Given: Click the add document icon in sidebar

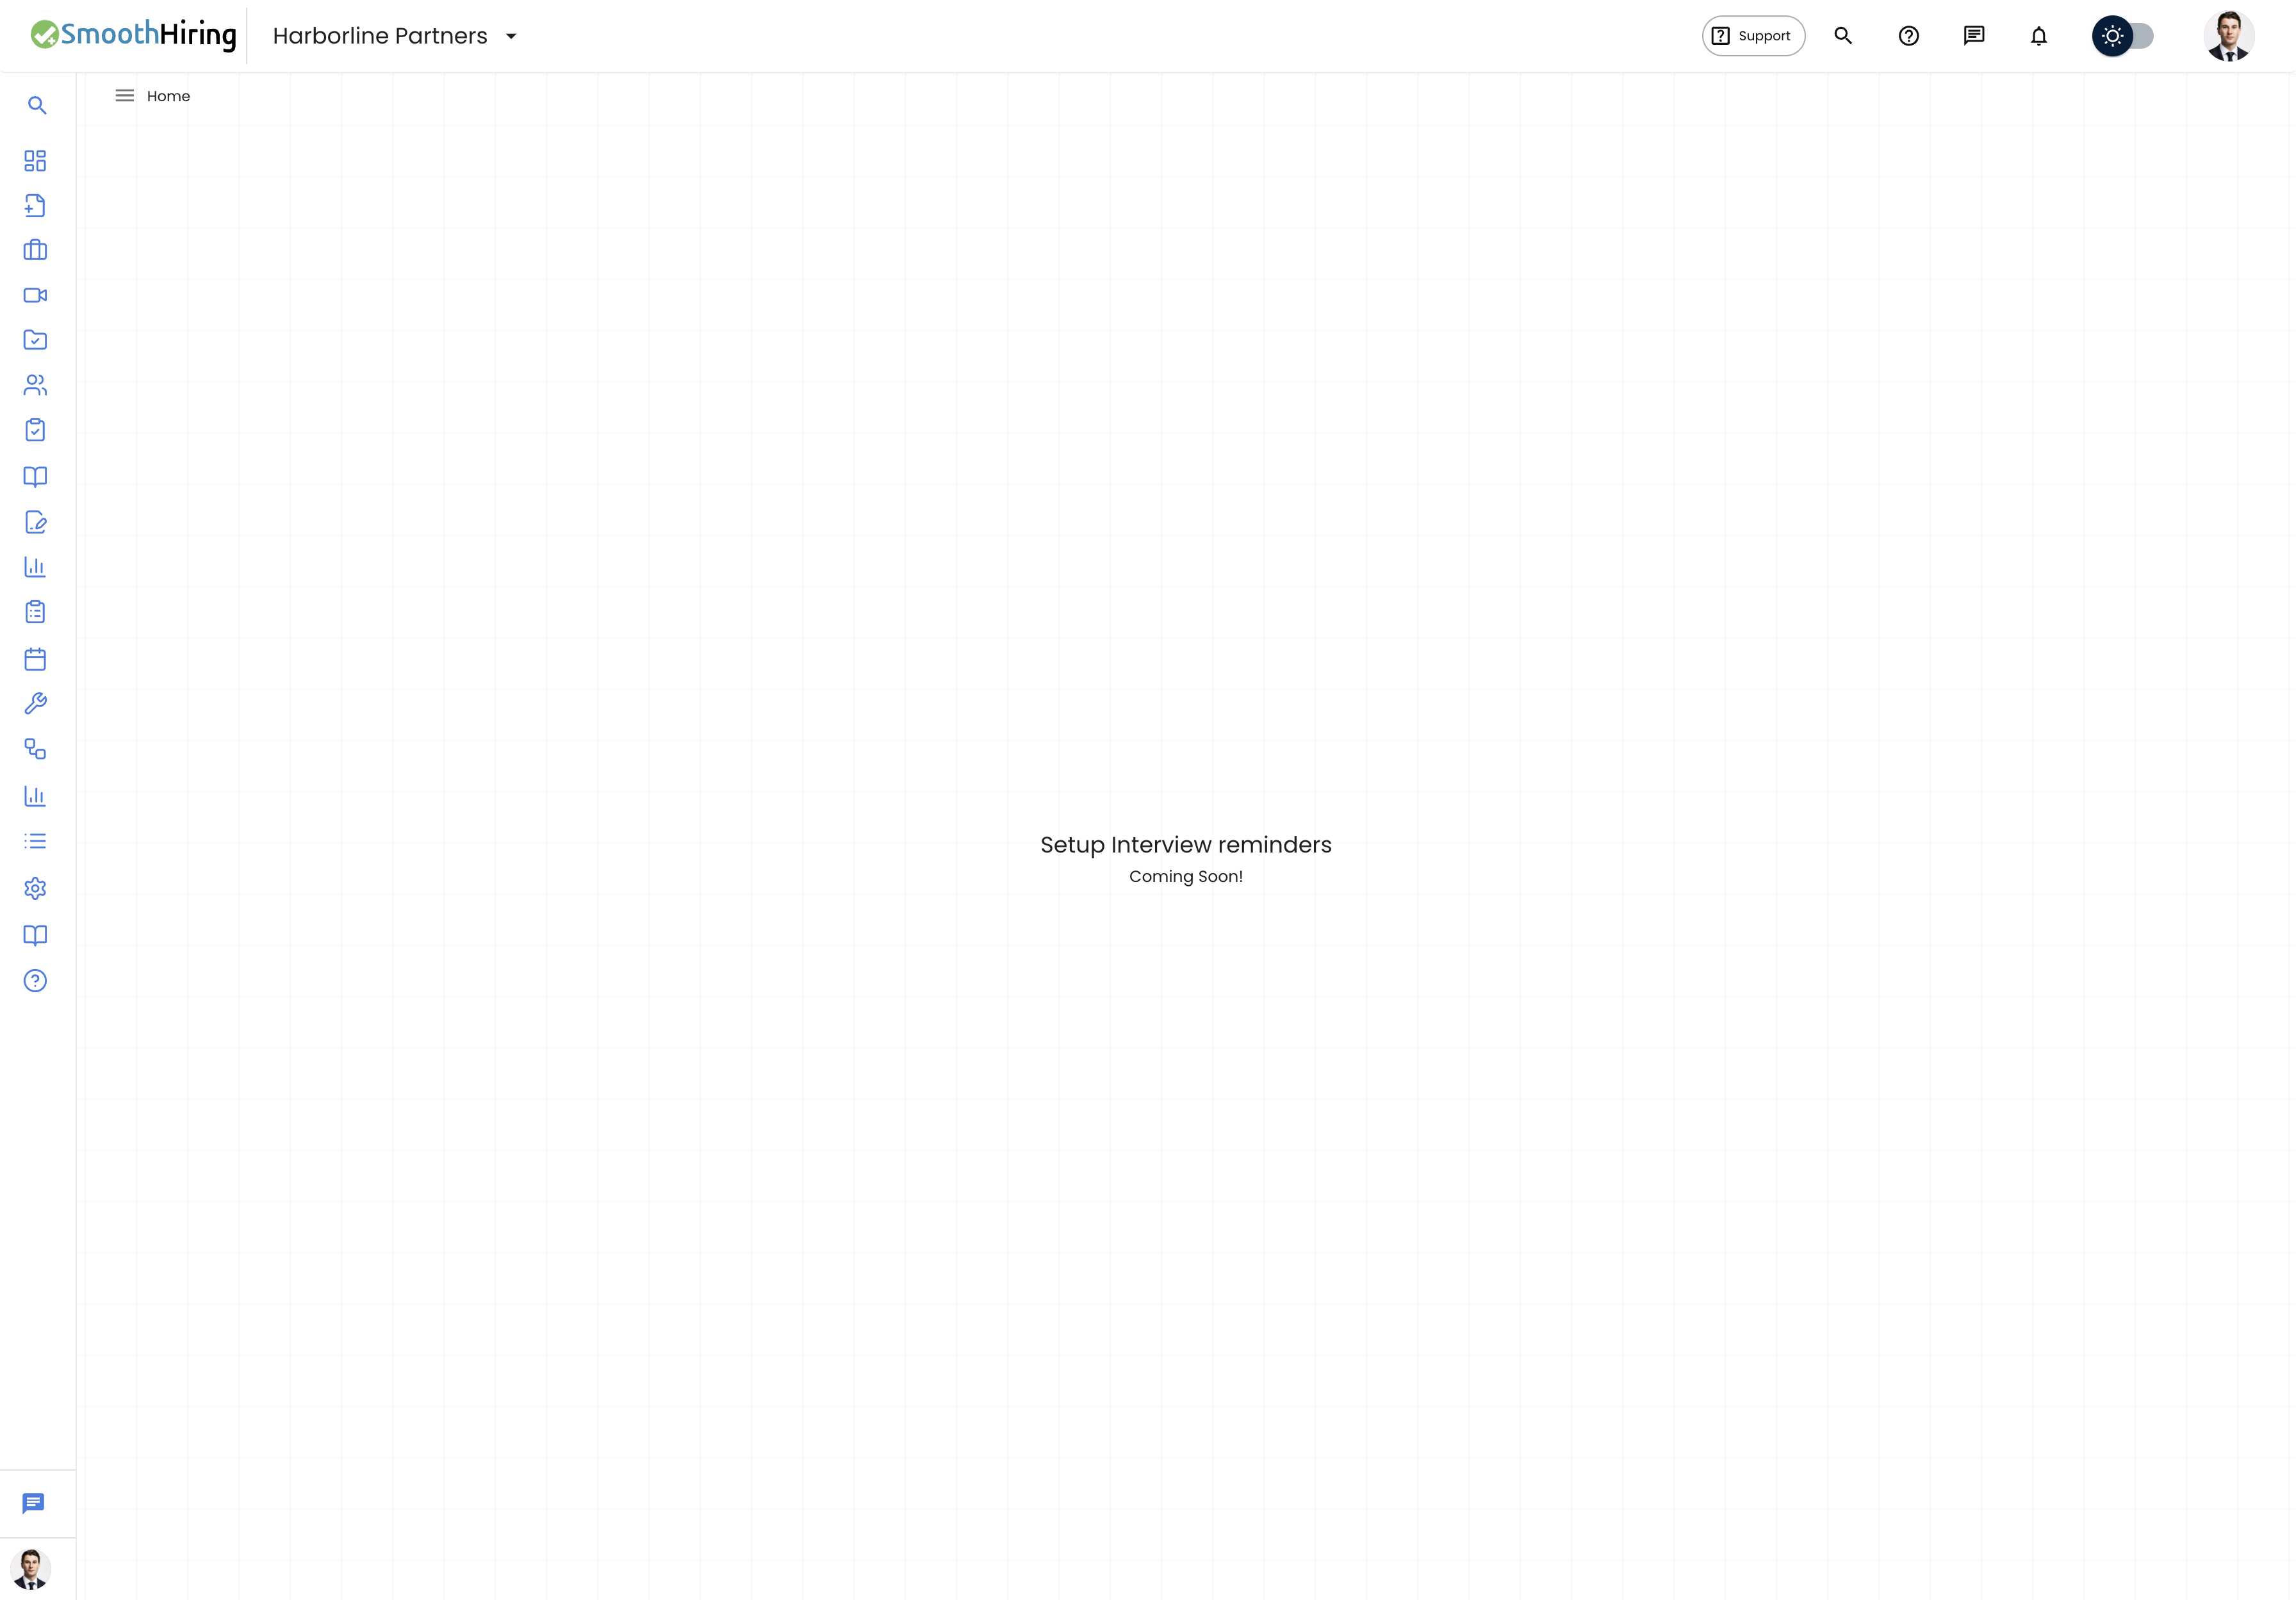Looking at the screenshot, I should 35,205.
